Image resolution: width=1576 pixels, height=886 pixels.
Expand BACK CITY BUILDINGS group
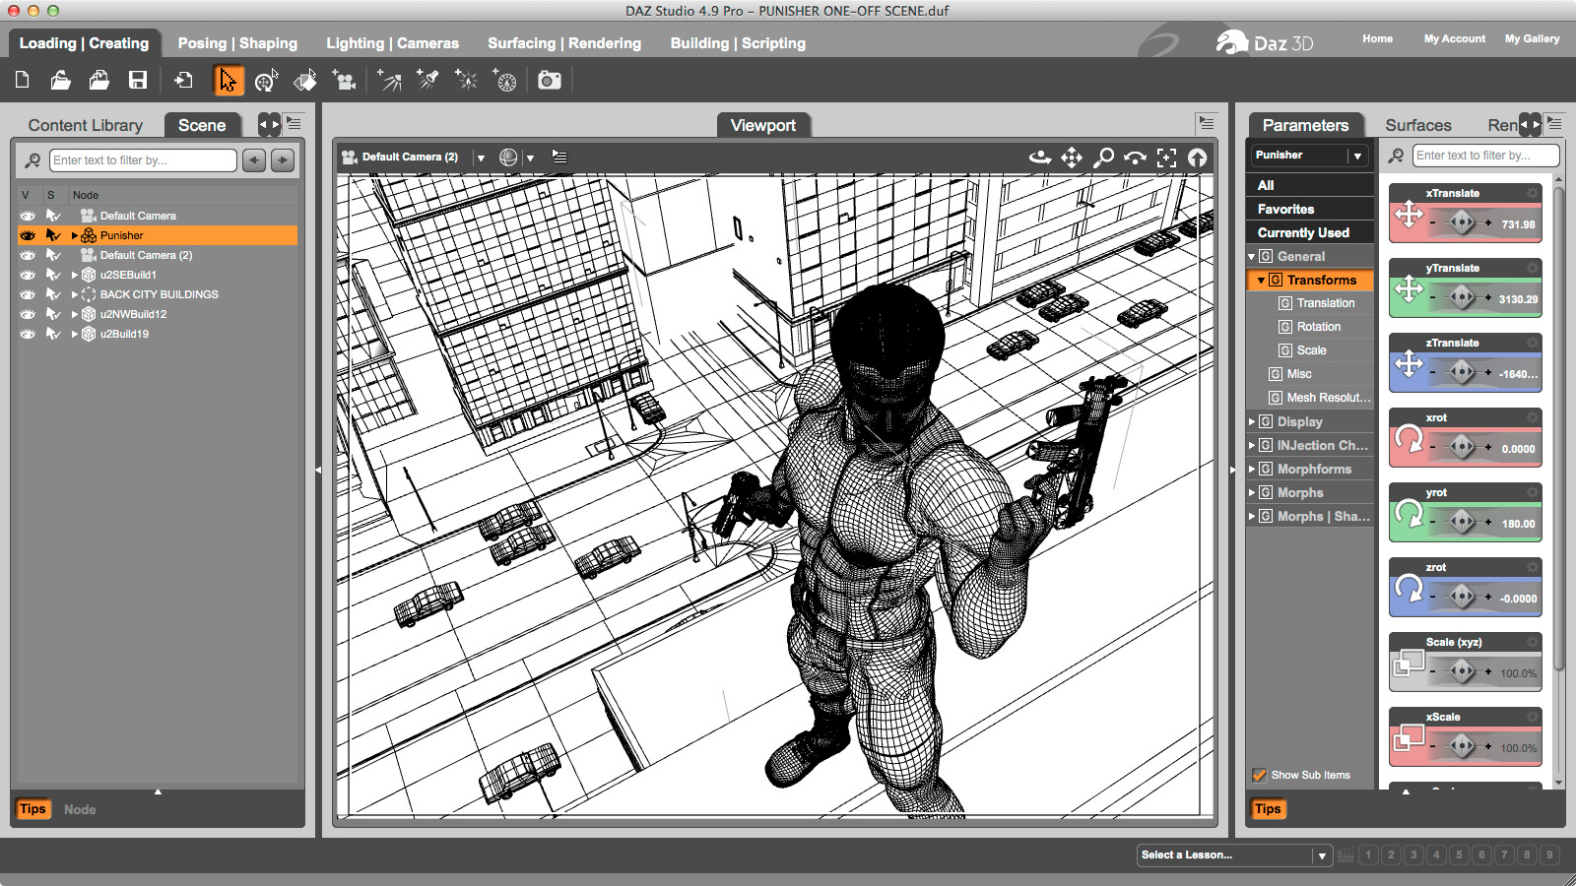click(x=74, y=294)
